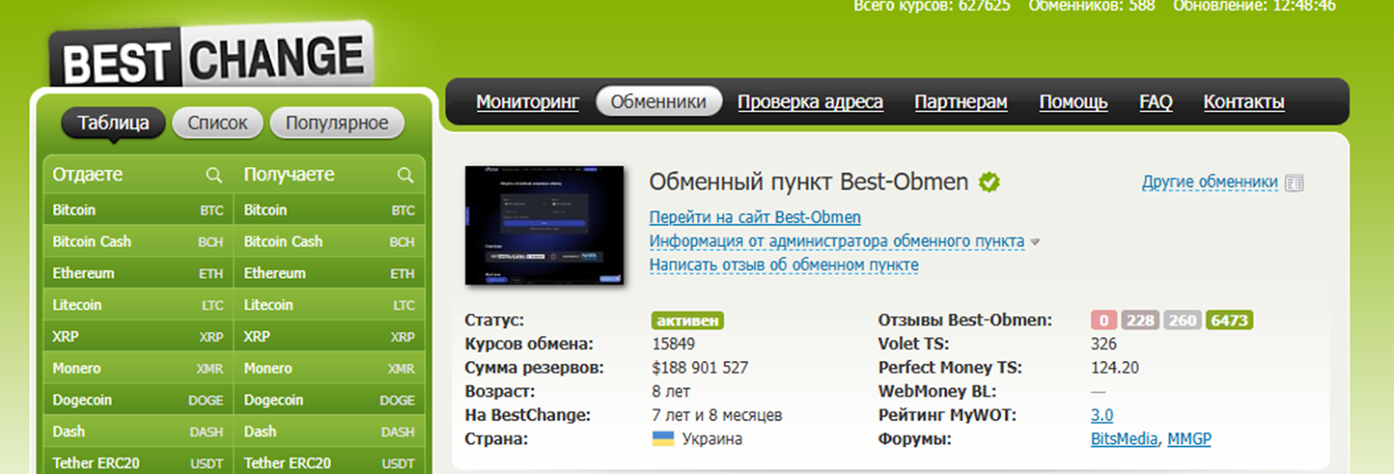Open the Партнерам menu item
This screenshot has height=474, width=1394.
[961, 102]
